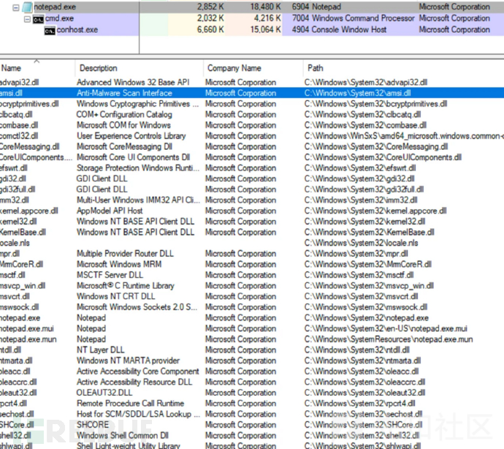Viewport: 504px width, 449px height.
Task: Select the shell32.dll row
Action: [252, 436]
